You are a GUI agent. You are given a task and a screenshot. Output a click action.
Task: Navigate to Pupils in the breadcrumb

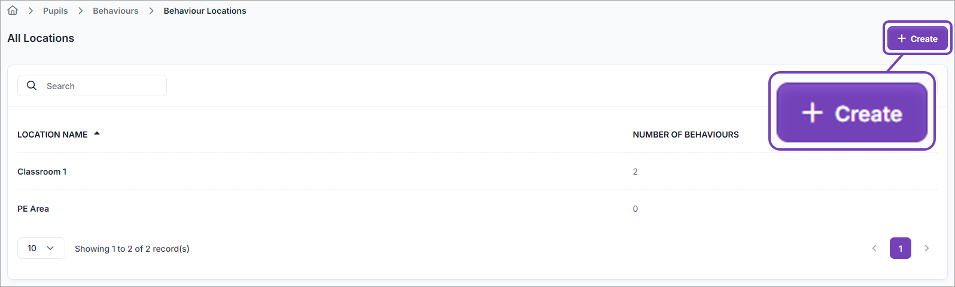55,11
